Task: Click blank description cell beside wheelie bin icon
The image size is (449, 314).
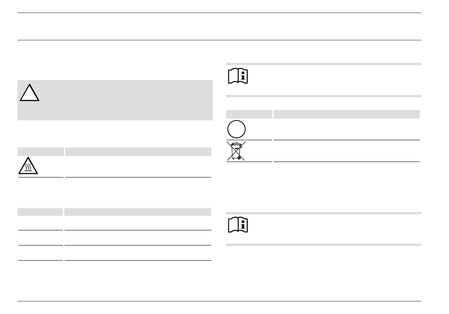Action: [346, 151]
